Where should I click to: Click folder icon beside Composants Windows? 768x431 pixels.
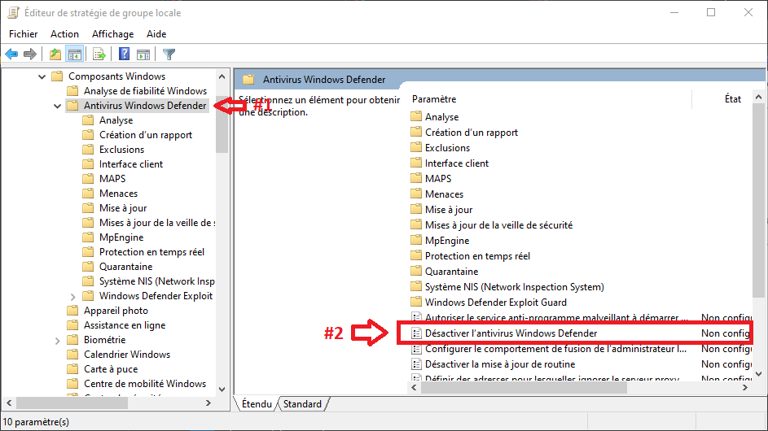click(57, 76)
